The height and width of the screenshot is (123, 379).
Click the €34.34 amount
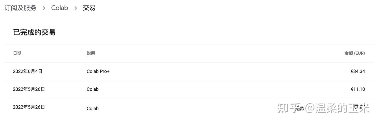click(358, 71)
